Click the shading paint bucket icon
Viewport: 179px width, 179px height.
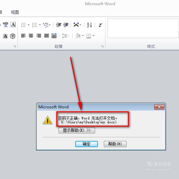click(x=78, y=35)
